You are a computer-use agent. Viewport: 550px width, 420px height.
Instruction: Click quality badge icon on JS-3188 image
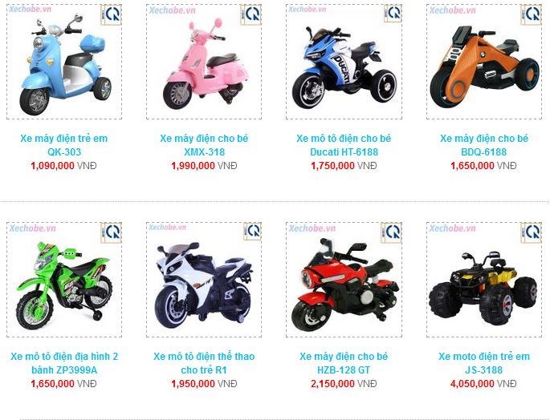click(x=531, y=232)
